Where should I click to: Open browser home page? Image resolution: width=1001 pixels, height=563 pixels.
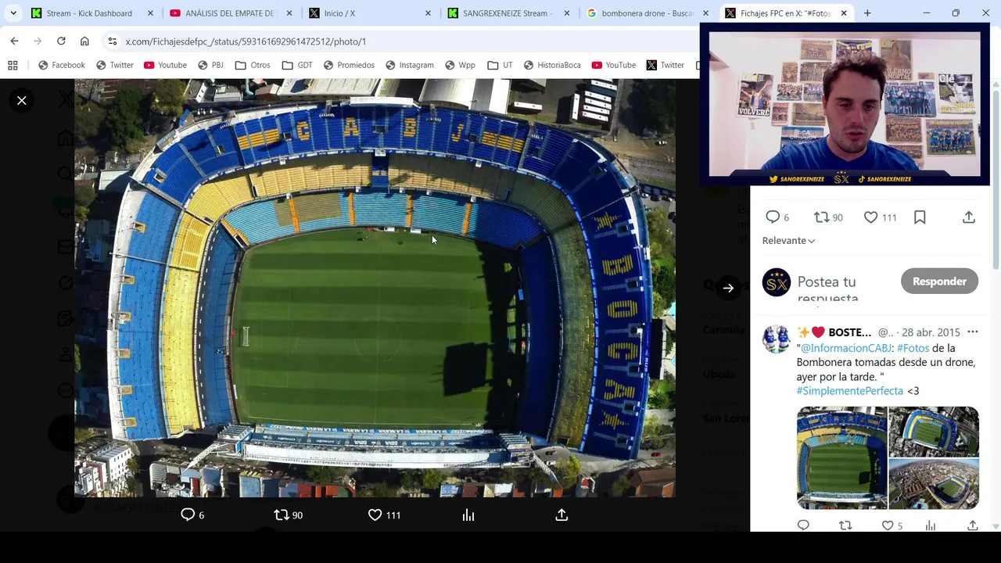84,41
